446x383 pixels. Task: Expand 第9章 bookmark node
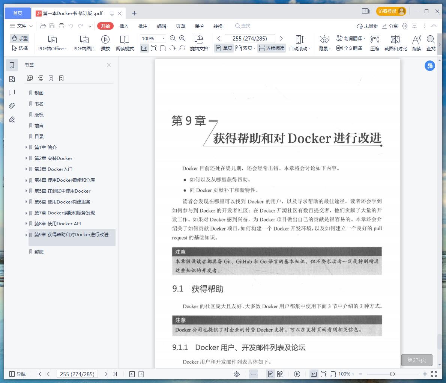pyautogui.click(x=26, y=235)
